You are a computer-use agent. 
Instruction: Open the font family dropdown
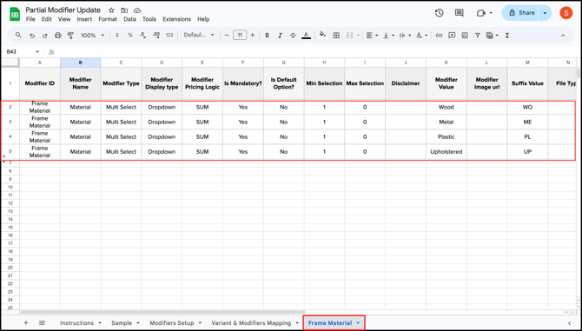click(x=199, y=36)
